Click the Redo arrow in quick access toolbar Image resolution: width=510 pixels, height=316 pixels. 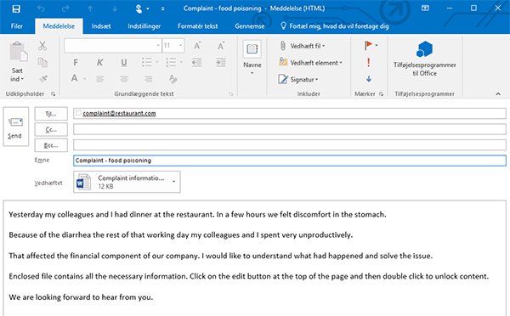click(65, 8)
